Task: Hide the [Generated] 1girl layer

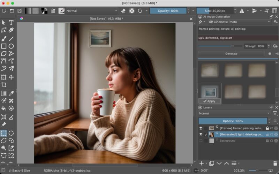Action: (x=201, y=135)
